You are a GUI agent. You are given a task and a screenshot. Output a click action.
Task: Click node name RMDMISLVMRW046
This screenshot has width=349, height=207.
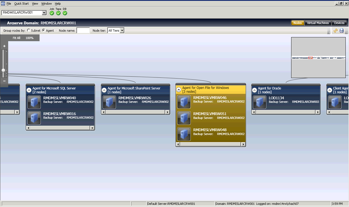click(210, 98)
